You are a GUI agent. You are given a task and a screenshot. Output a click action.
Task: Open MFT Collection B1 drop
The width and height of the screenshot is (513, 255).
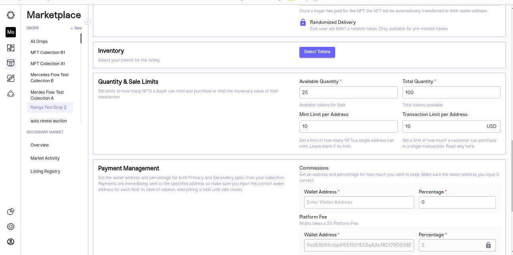[48, 52]
